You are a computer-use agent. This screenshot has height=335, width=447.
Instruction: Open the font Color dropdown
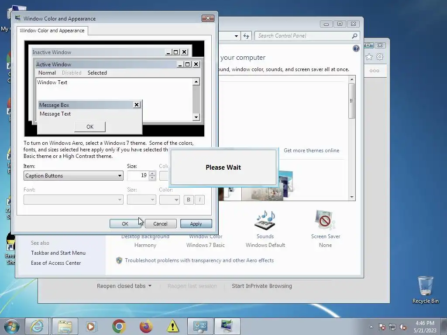tap(169, 200)
